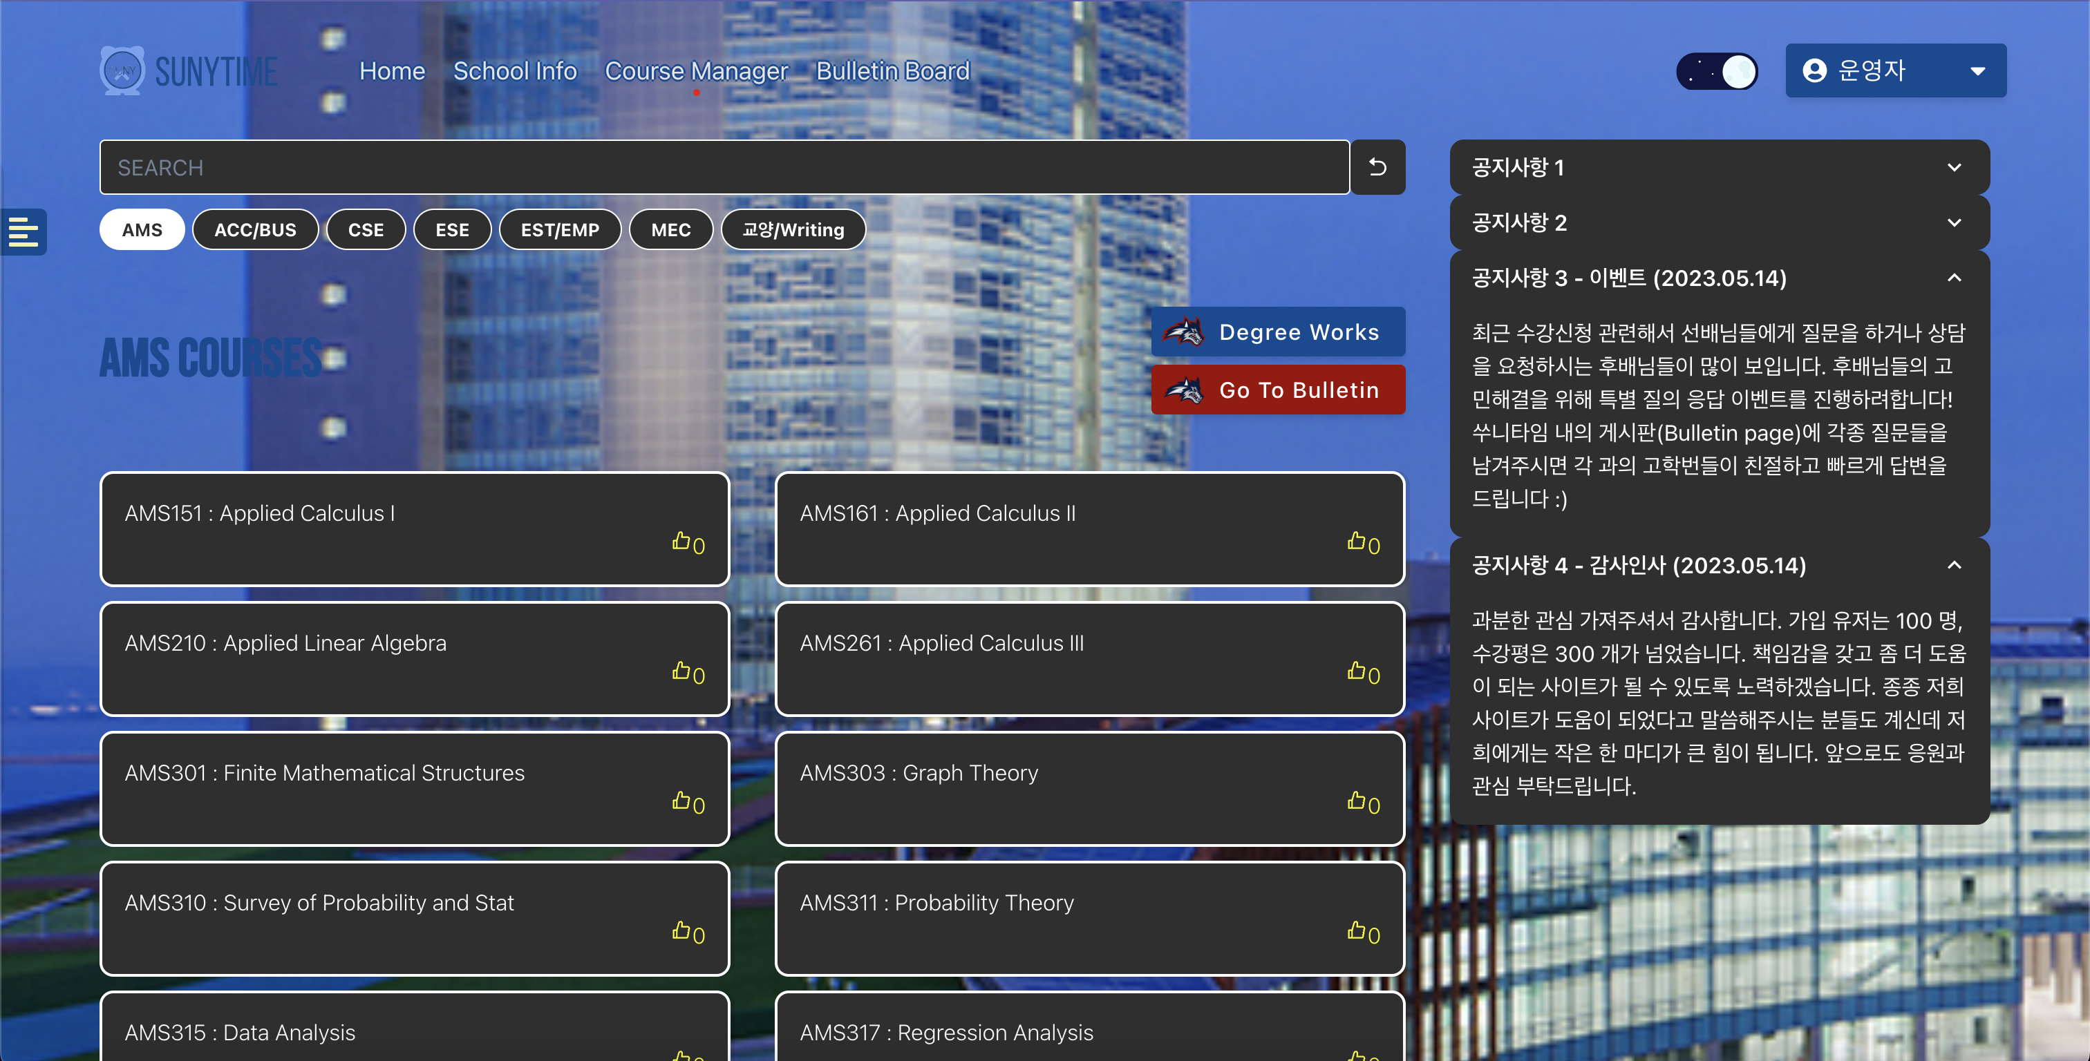This screenshot has height=1061, width=2090.
Task: Expand 공지사항 1 announcement
Action: tap(1718, 167)
